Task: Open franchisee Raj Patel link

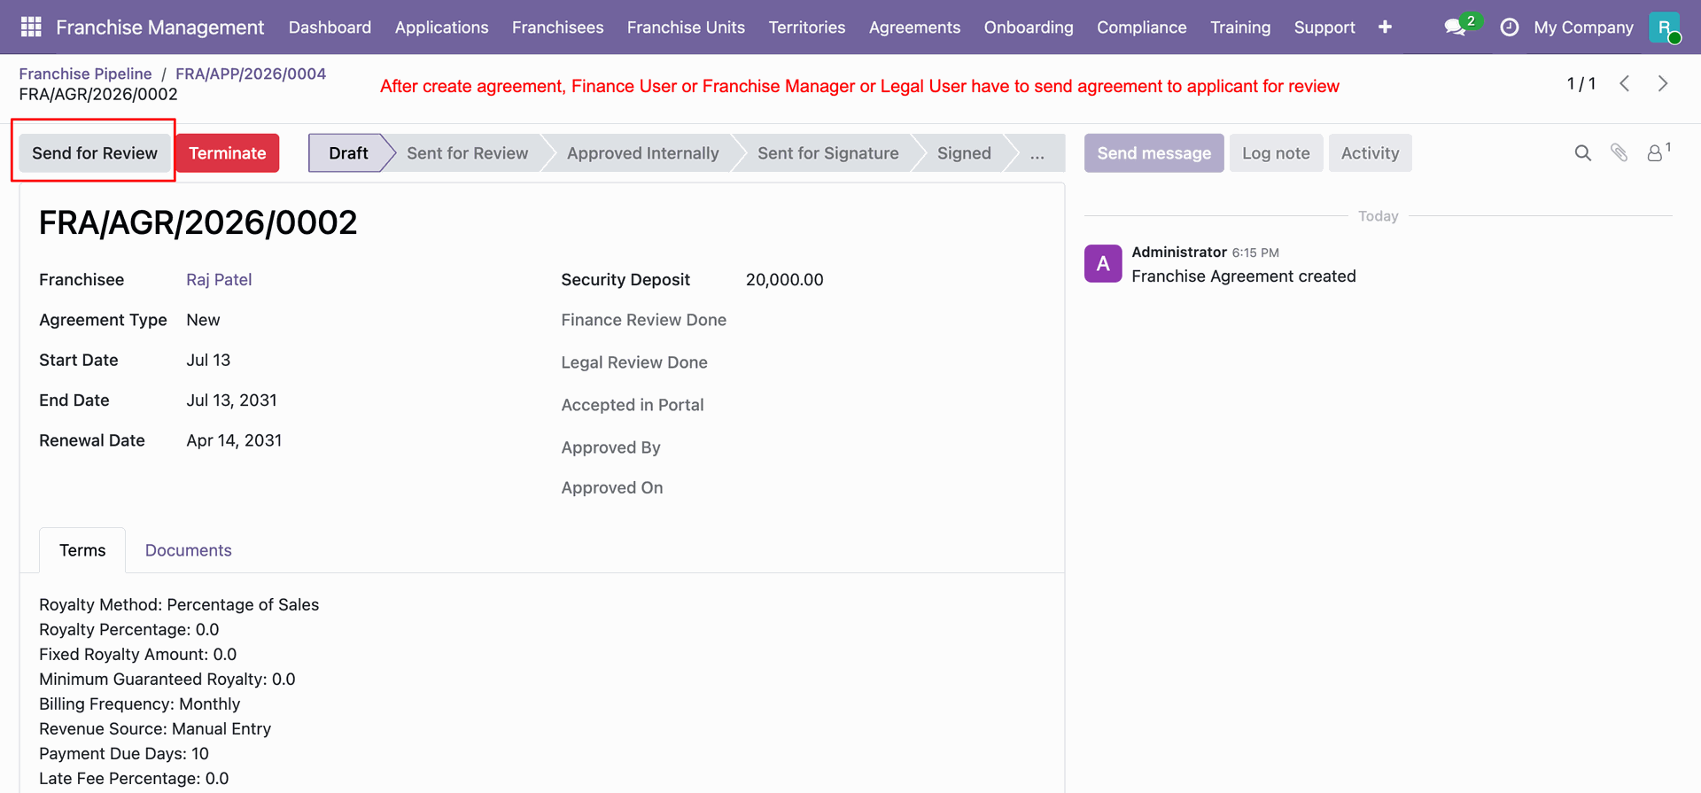Action: [x=219, y=280]
